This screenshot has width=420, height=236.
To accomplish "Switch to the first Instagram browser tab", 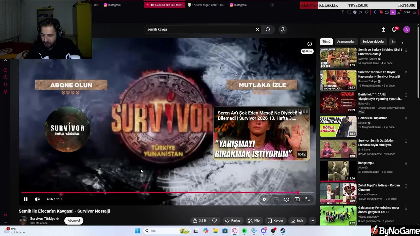I will tap(112, 5).
